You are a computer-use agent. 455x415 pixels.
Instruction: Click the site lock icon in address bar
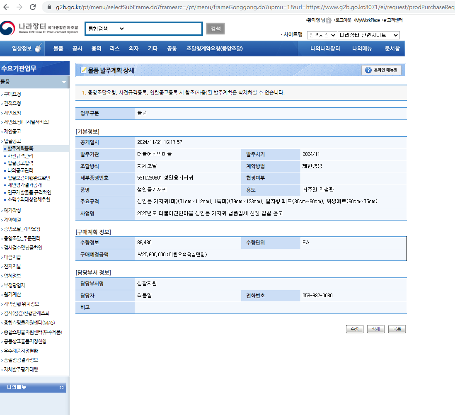[49, 7]
